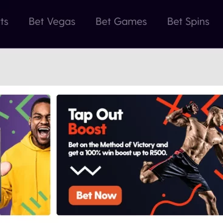
Task: Click the red X graphic on banner
Action: point(169,108)
